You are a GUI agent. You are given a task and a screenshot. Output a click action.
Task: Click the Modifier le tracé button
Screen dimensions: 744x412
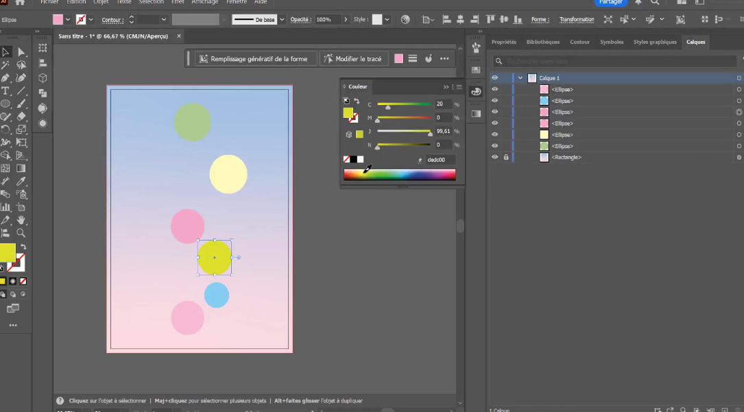[353, 59]
